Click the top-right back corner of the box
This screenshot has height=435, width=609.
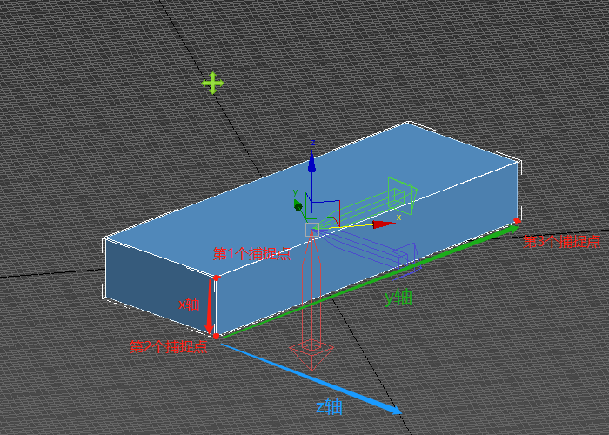pyautogui.click(x=519, y=163)
